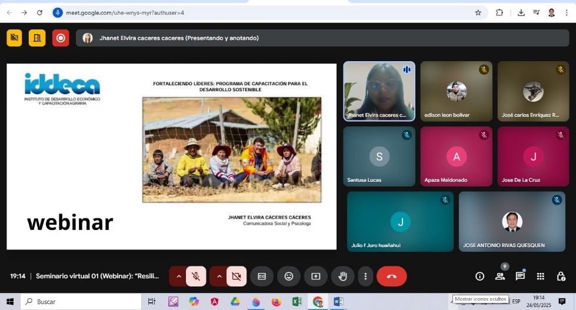Open more options three-dot menu in call bar
The width and height of the screenshot is (576, 310).
(x=365, y=276)
